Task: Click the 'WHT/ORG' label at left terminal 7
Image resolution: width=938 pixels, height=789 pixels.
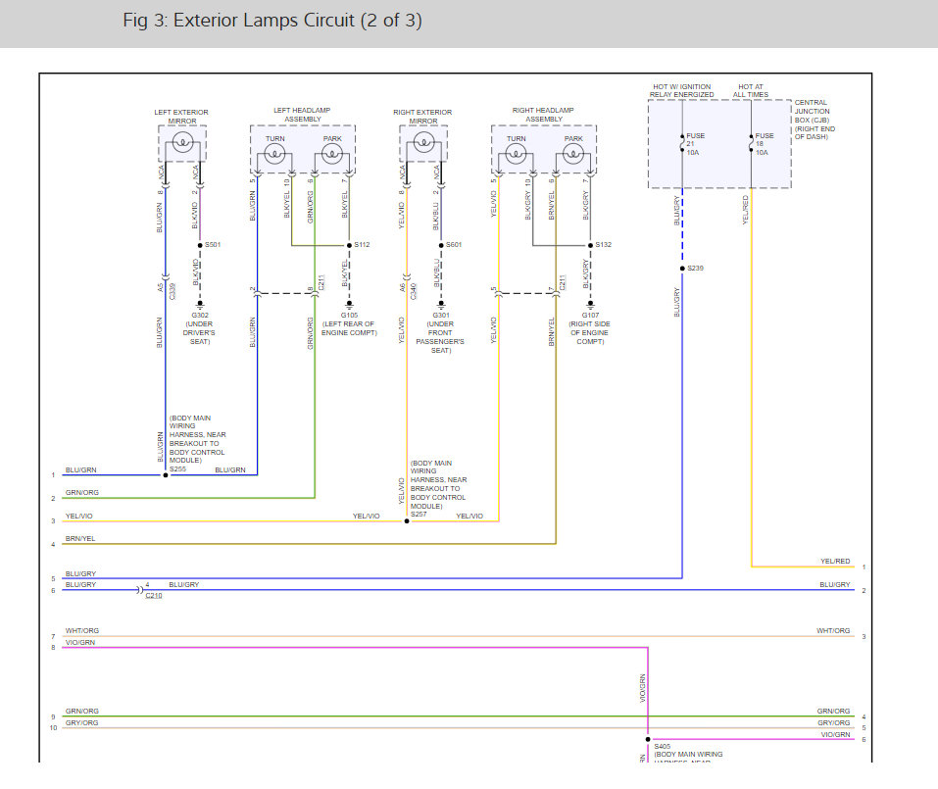Action: (x=82, y=631)
